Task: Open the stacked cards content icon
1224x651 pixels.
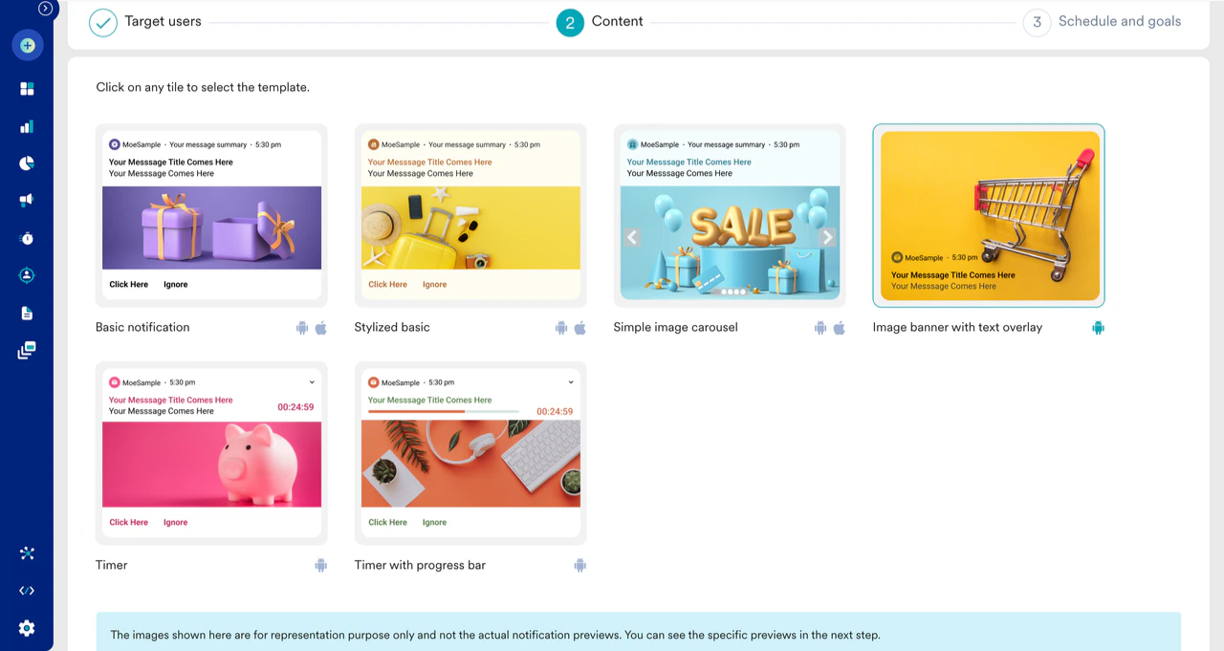Action: click(x=27, y=351)
